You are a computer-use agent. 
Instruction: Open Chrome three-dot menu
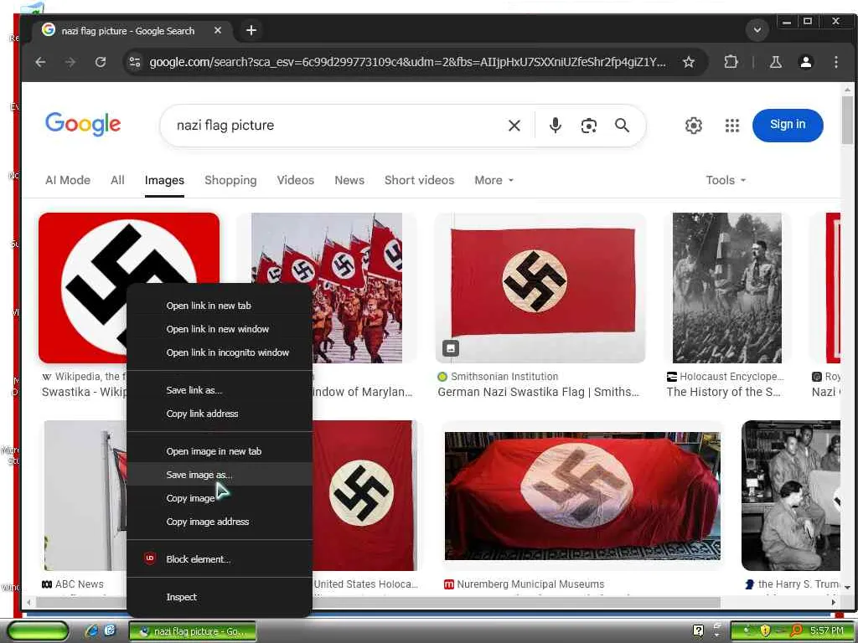(835, 62)
